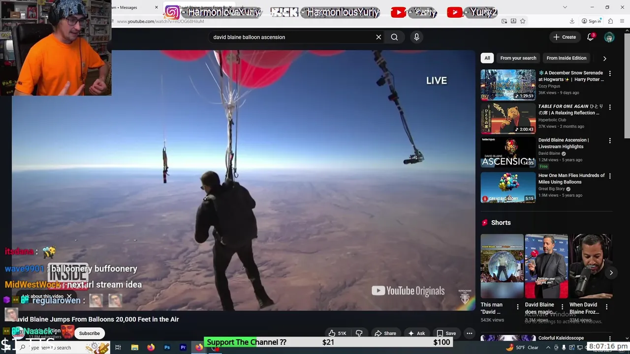Click the Create button
630x354 pixels.
pos(564,37)
